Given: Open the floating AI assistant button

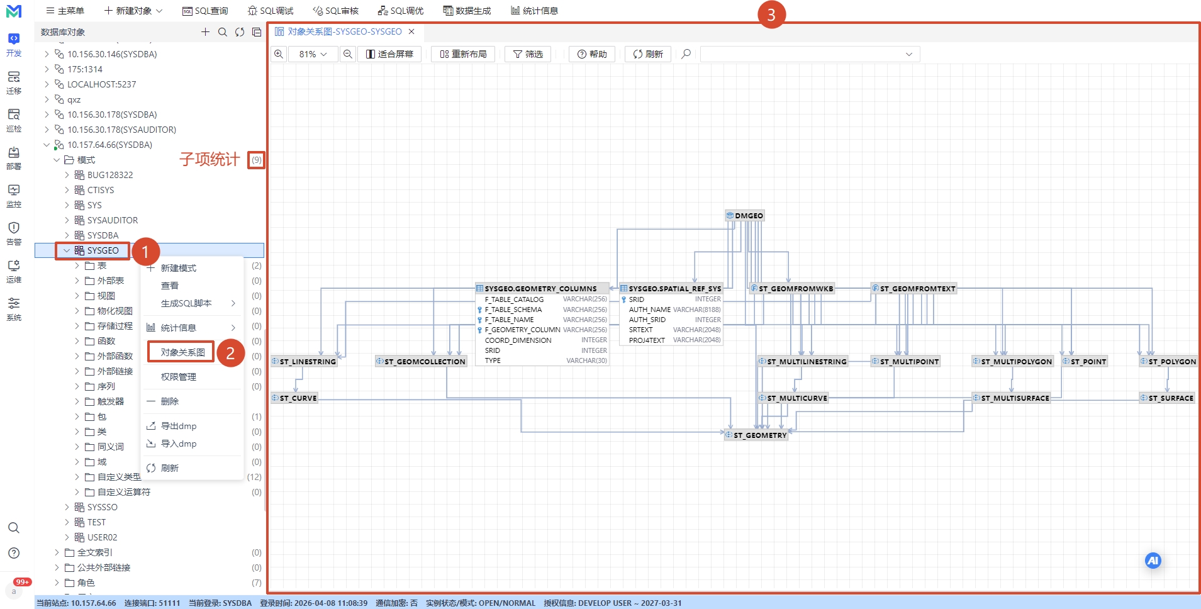Looking at the screenshot, I should (x=1153, y=561).
